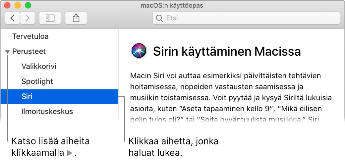Viewport: 345px width, 160px height.
Task: Go forward with the right chevron button
Action: point(28,18)
